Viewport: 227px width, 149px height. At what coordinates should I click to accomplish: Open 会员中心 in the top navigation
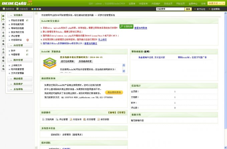pyautogui.click(x=193, y=4)
